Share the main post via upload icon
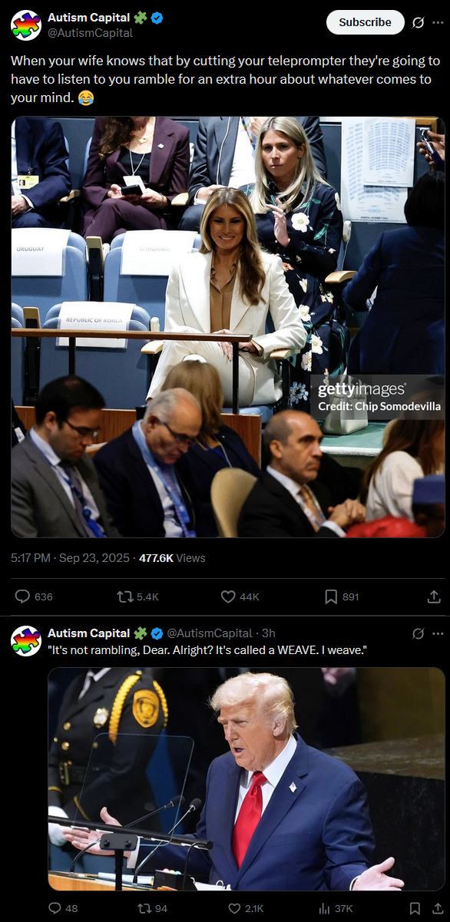This screenshot has height=922, width=450. coord(434,596)
